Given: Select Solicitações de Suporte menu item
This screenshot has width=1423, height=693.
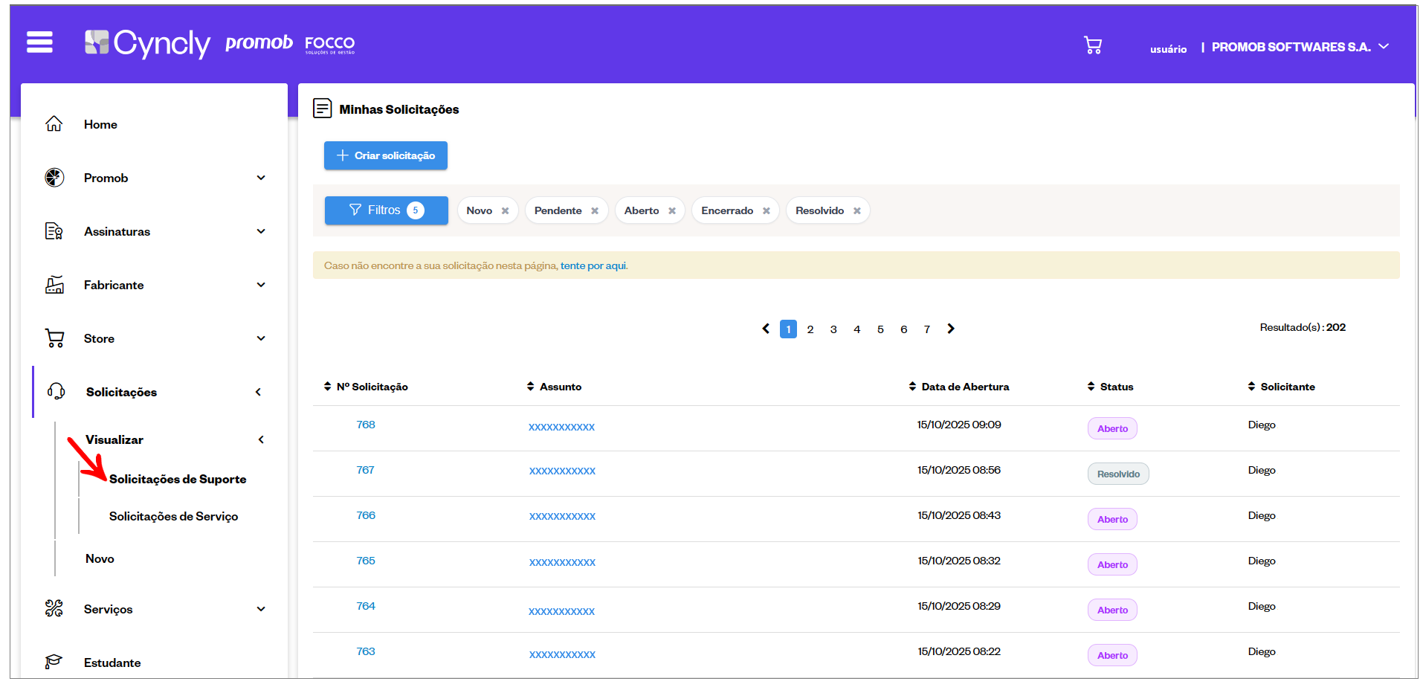Looking at the screenshot, I should [x=178, y=479].
